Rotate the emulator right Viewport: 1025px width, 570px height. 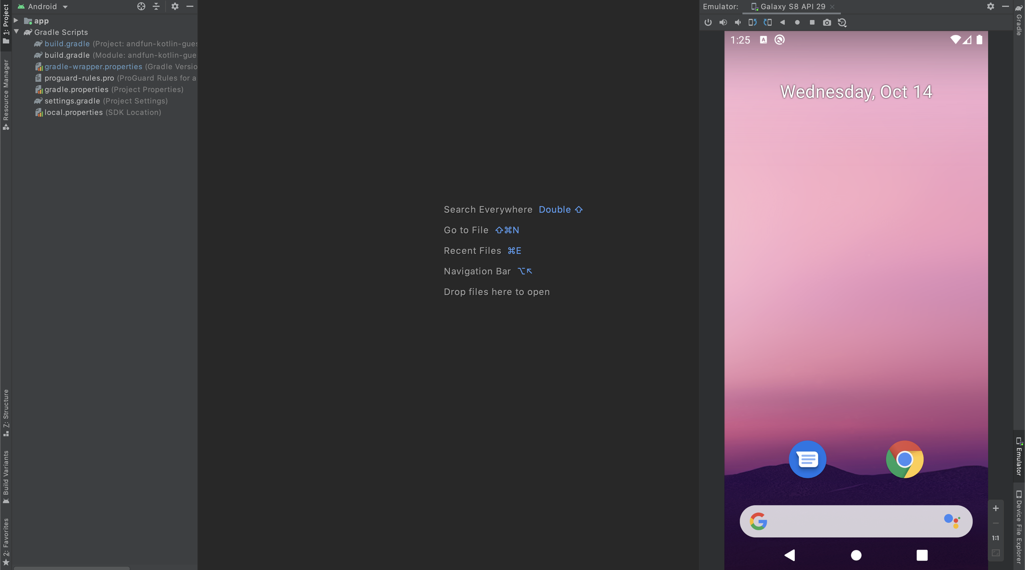point(768,22)
